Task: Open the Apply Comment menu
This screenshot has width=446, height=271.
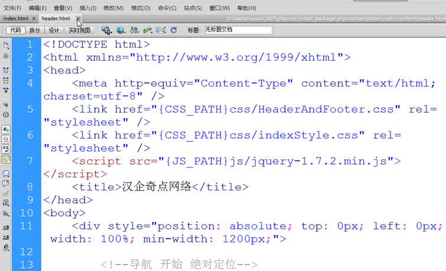Action: (6, 174)
